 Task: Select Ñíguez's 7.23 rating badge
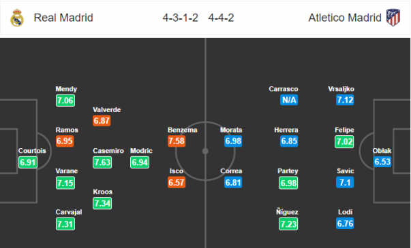[x=288, y=224]
